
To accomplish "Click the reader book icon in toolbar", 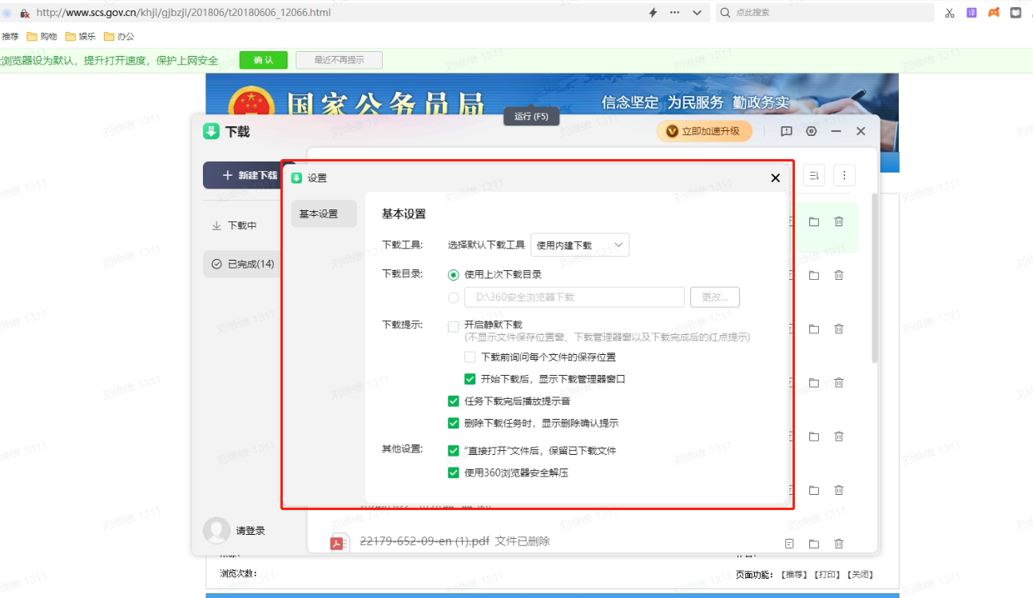I will pyautogui.click(x=1015, y=13).
